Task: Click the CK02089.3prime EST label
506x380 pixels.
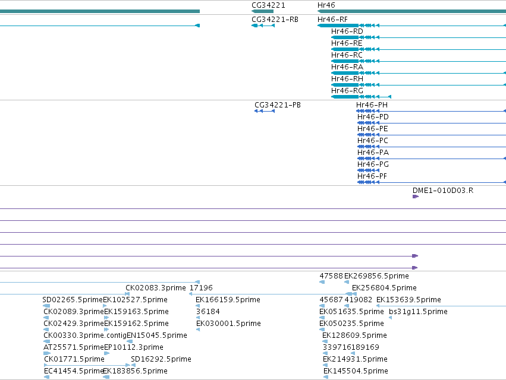Action: point(74,311)
